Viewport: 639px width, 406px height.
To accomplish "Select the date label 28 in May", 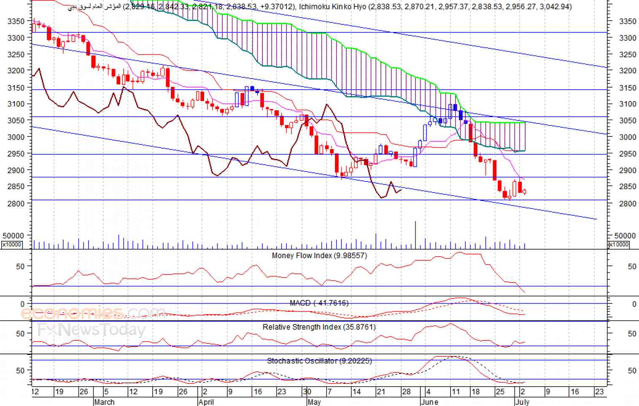I will pyautogui.click(x=406, y=392).
